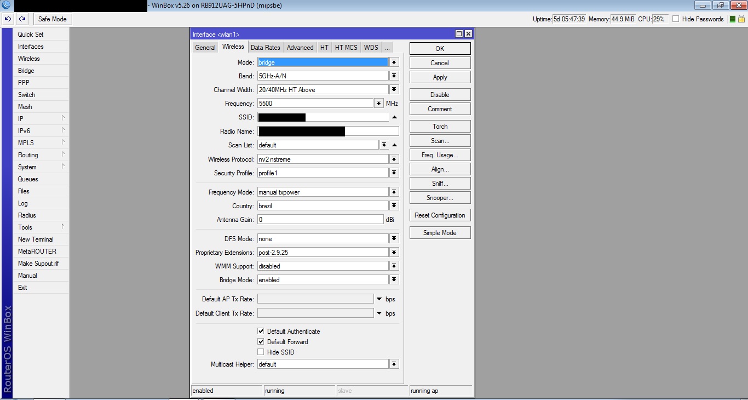The image size is (748, 400).
Task: Collapse the SSID field using its up arrow
Action: [394, 117]
